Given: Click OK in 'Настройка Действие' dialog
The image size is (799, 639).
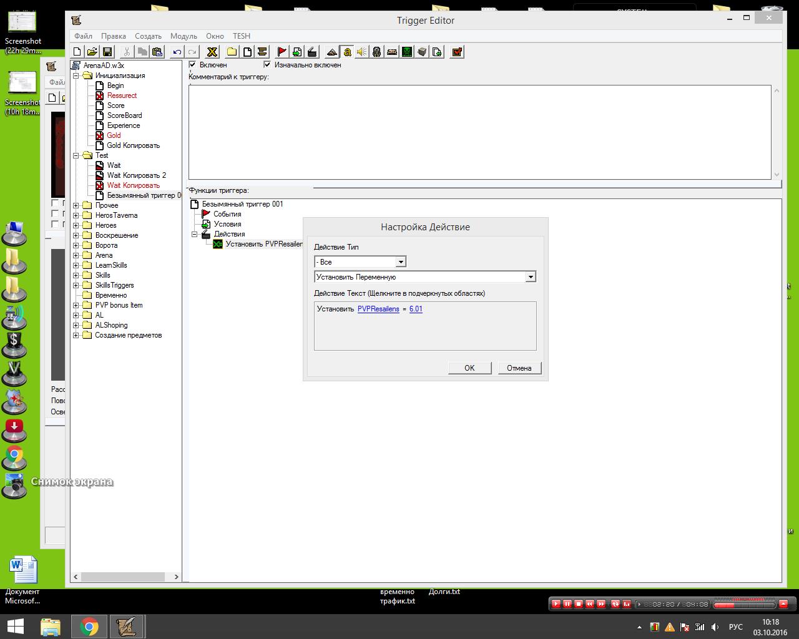Looking at the screenshot, I should point(469,368).
